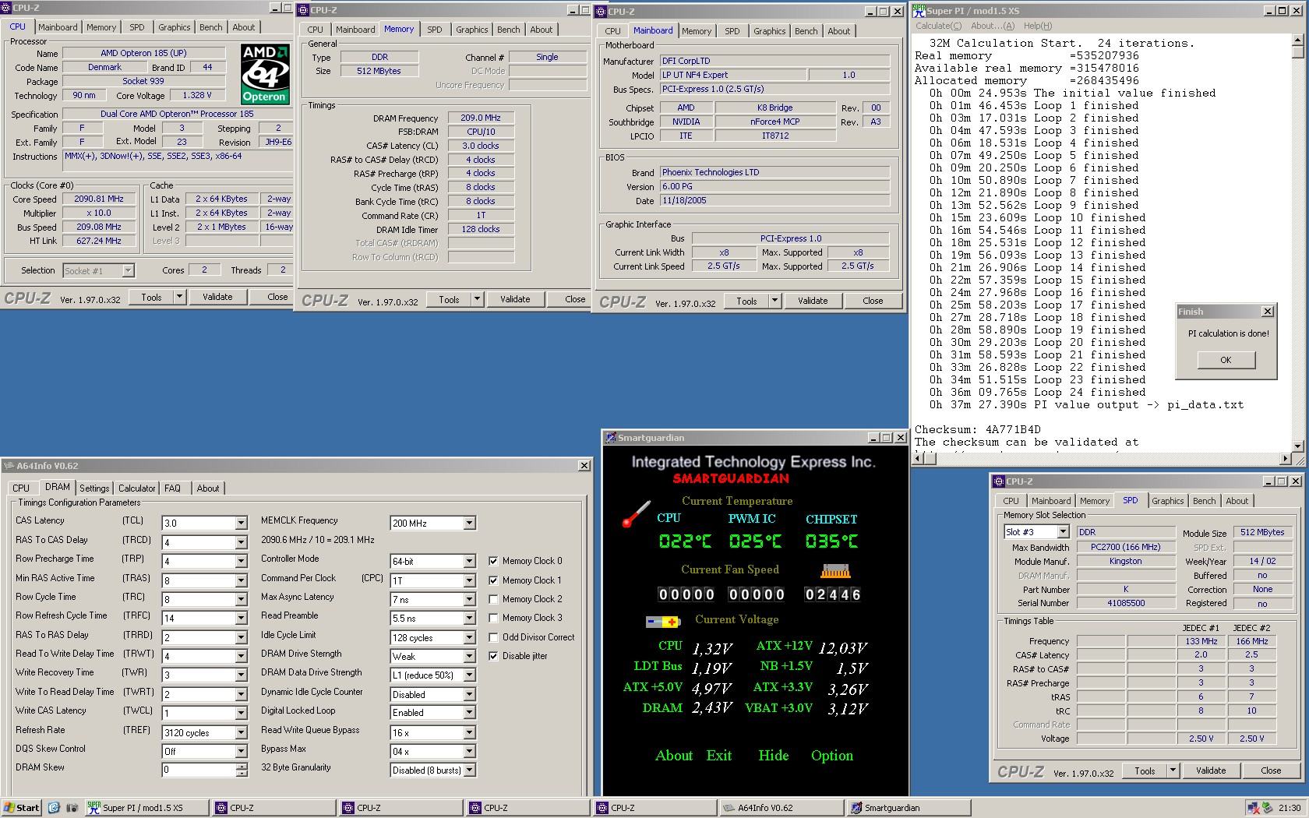The width and height of the screenshot is (1309, 818).
Task: Enable the Odd Divisor Correct checkbox
Action: click(493, 637)
